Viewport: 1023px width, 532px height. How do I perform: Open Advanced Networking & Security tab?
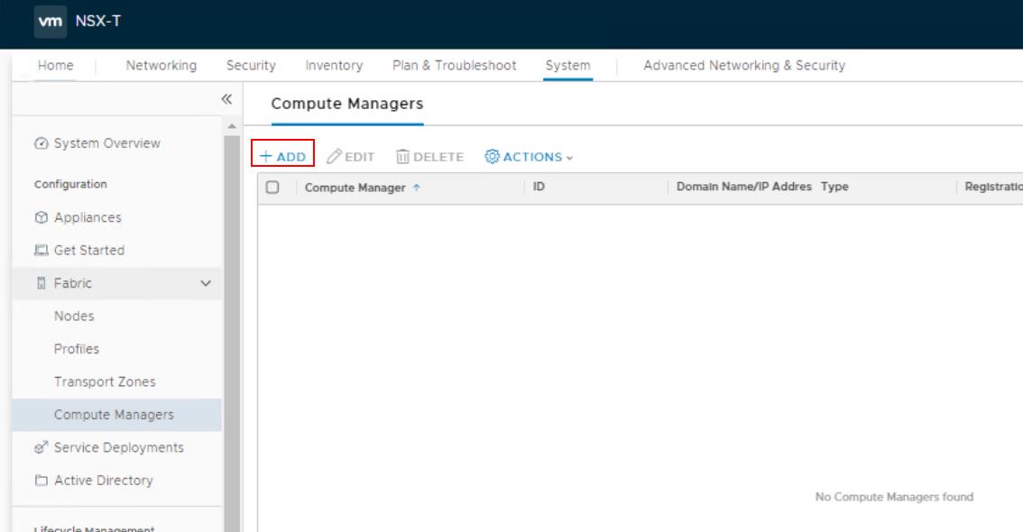[x=744, y=65]
